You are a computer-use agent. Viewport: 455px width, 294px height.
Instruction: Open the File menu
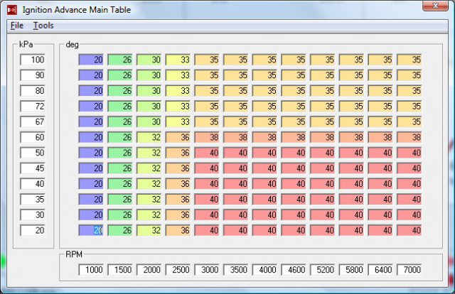point(17,26)
